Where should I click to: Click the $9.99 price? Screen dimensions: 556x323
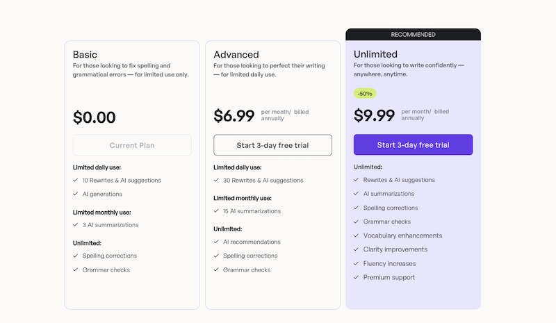[x=375, y=115]
